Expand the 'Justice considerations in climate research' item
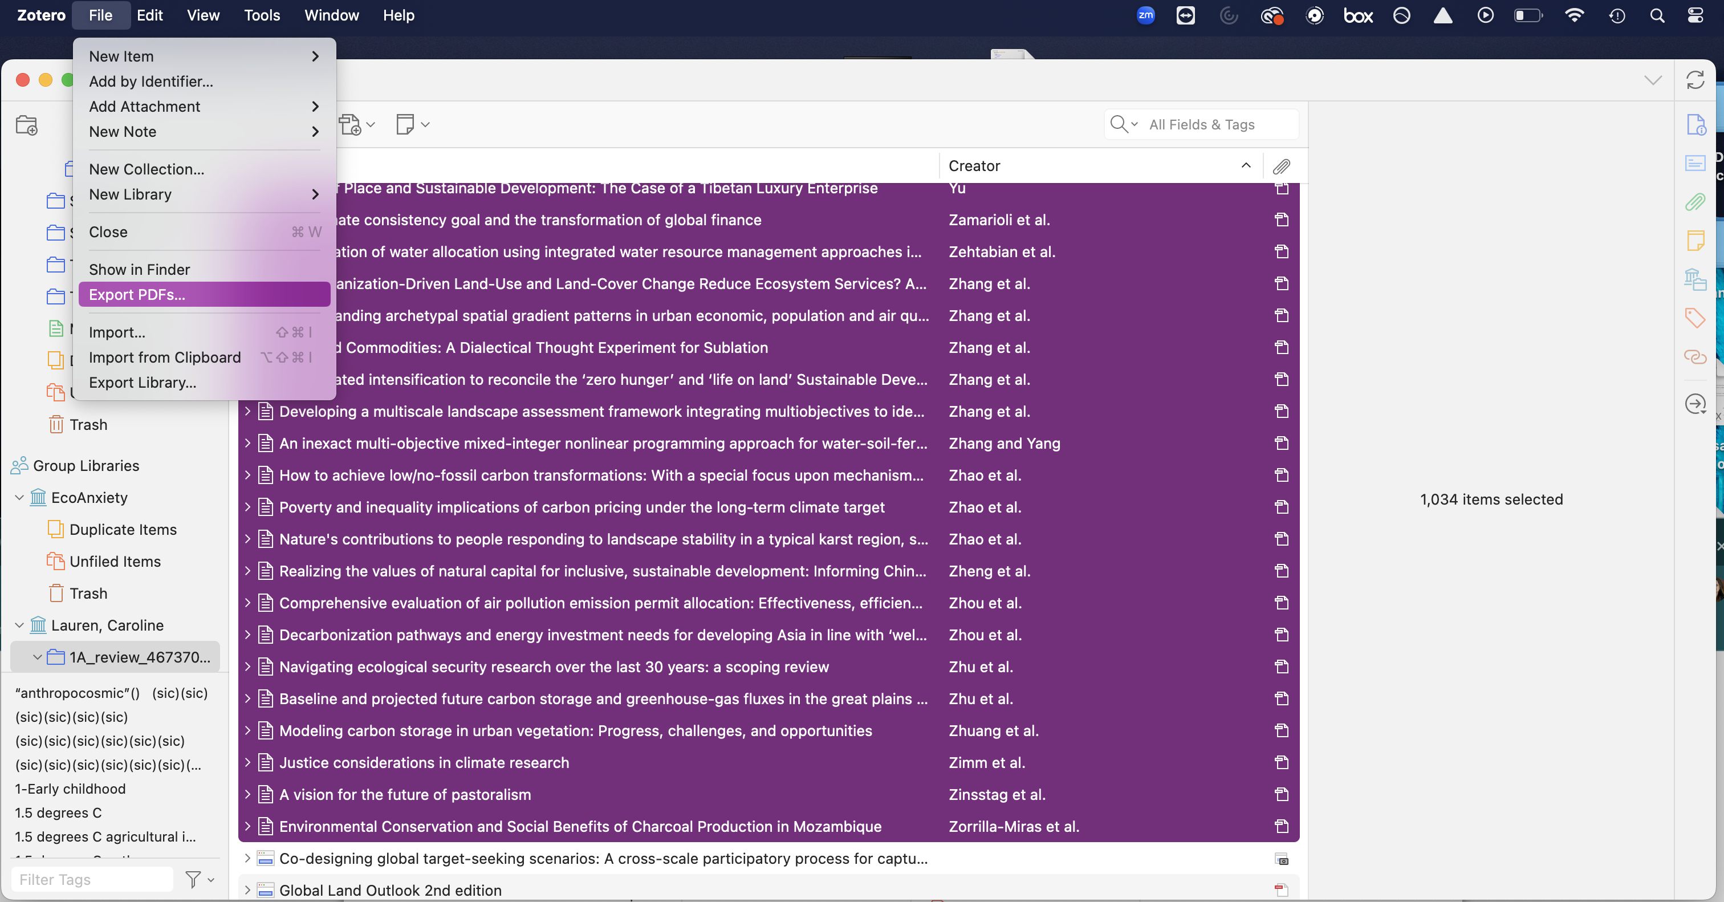Image resolution: width=1724 pixels, height=902 pixels. (247, 762)
